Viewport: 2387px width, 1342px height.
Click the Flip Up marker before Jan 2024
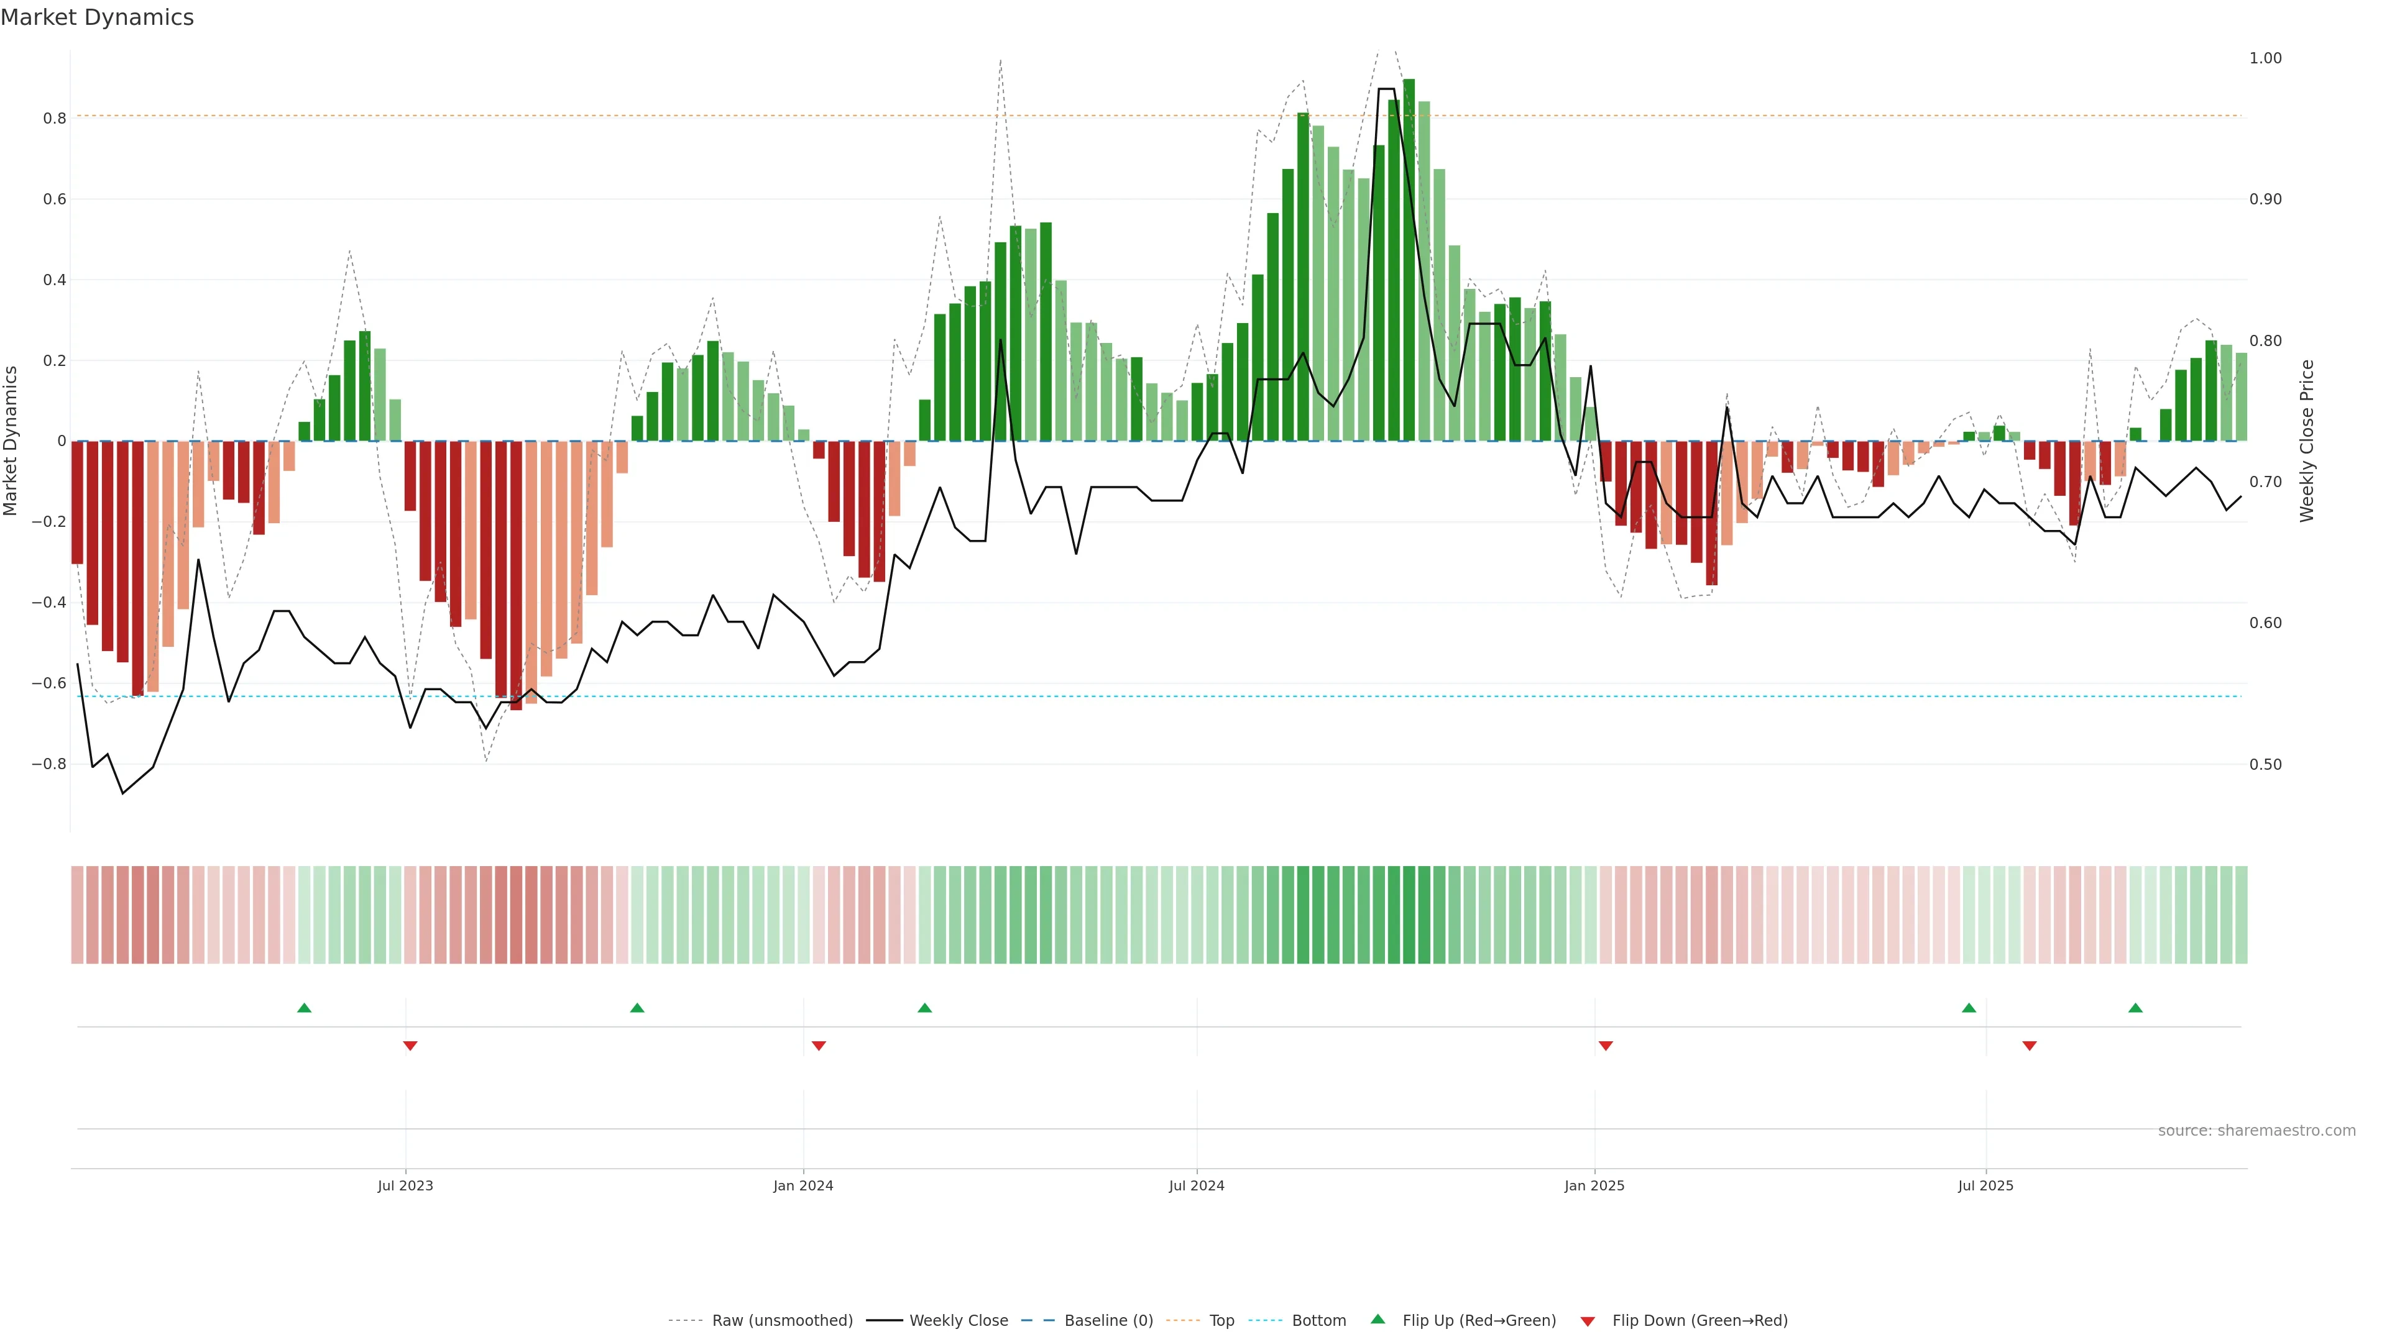pos(637,1008)
